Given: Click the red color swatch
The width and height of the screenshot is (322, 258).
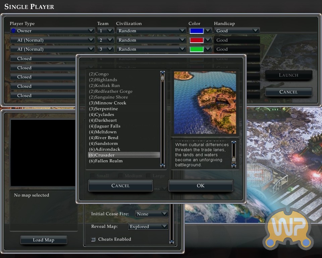Looking at the screenshot, I should click(197, 40).
